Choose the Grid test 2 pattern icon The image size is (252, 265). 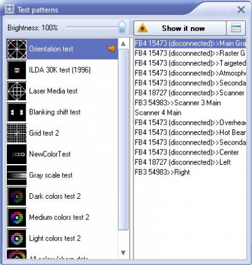(x=17, y=133)
